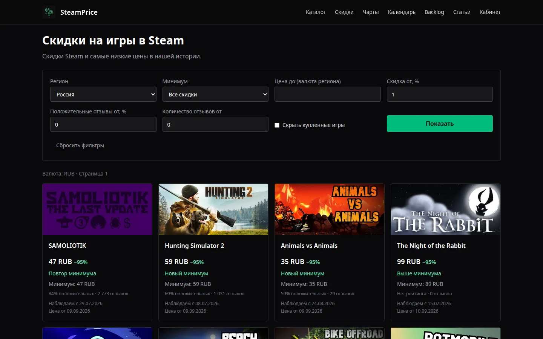
Task: Click Сбросить фильтры to reset filters
Action: [80, 145]
